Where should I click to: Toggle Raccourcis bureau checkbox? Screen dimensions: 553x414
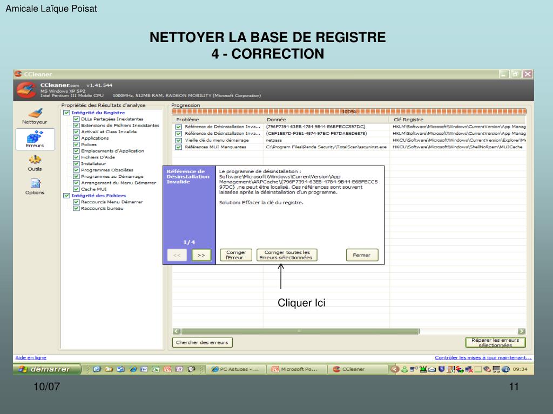pos(76,208)
